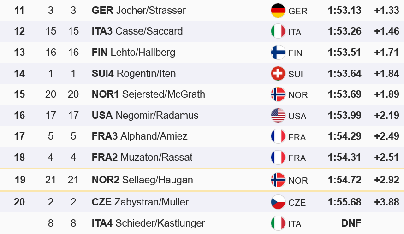The width and height of the screenshot is (404, 234).
Task: Click the German flag icon for Jocher/Strasser
Action: pyautogui.click(x=278, y=10)
